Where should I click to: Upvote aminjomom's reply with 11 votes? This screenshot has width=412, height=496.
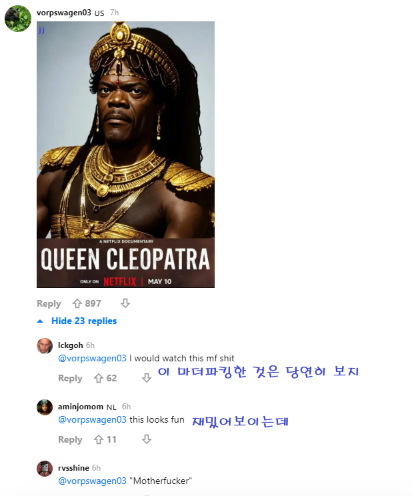[x=99, y=439]
